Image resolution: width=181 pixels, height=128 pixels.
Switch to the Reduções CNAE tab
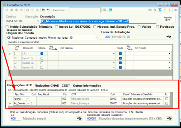(47, 86)
